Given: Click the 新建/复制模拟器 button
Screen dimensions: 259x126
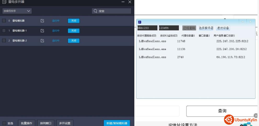Looking at the screenshot, I should coord(117,123).
